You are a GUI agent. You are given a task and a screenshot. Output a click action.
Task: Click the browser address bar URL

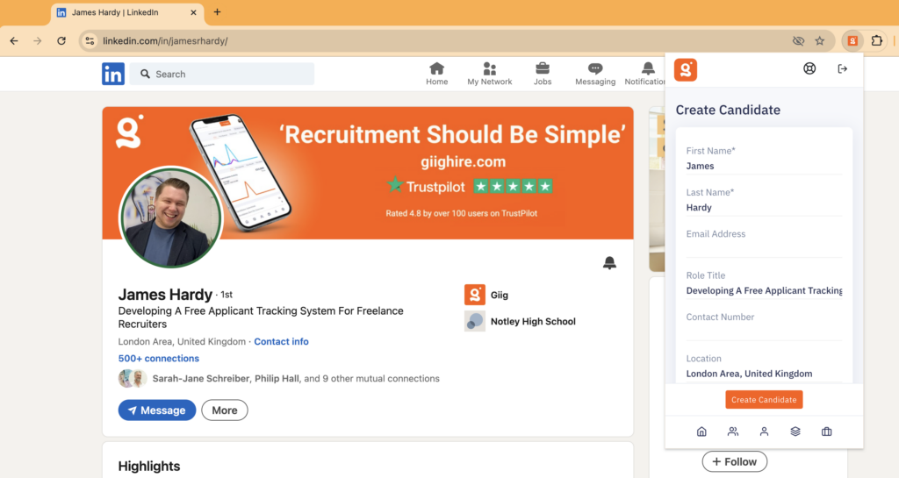165,40
